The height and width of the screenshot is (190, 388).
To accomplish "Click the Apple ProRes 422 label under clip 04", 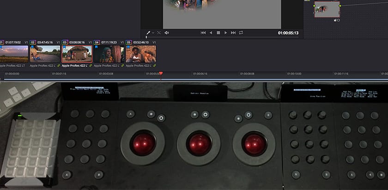I will click(x=107, y=66).
